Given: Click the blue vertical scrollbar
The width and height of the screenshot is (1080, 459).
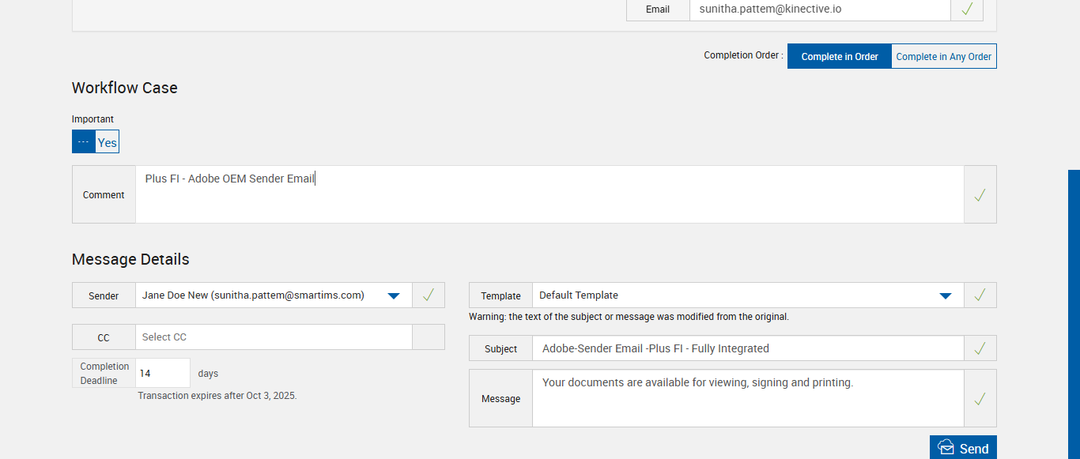Looking at the screenshot, I should tap(1074, 314).
